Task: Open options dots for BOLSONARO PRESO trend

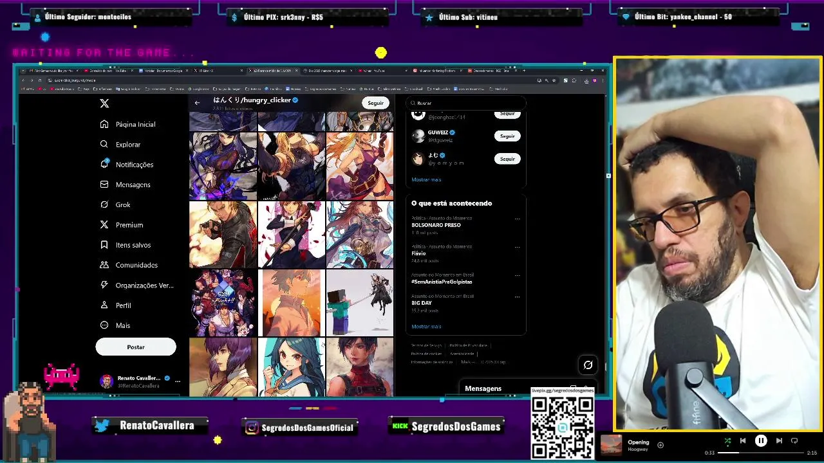Action: click(517, 219)
